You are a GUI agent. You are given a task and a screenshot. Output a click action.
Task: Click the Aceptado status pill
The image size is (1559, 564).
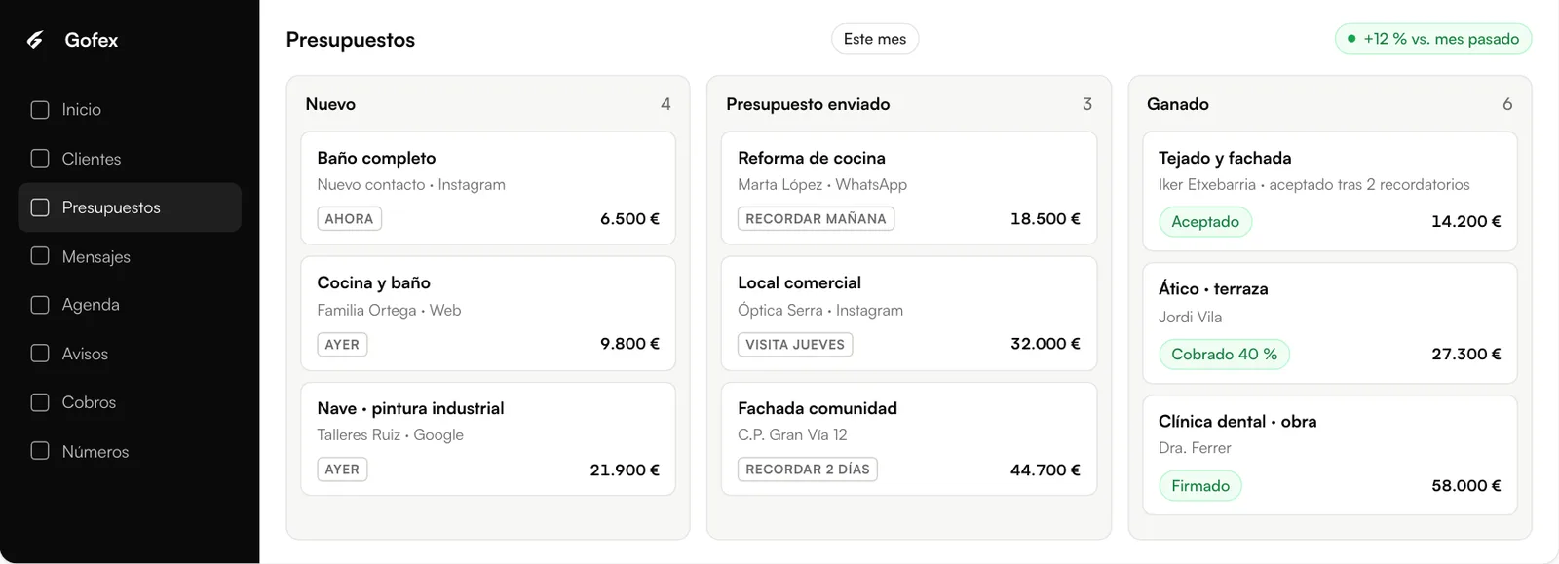click(1205, 222)
